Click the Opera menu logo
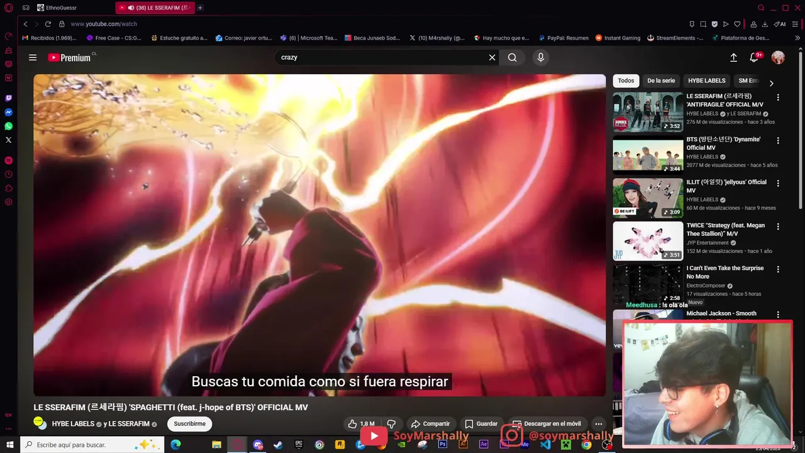The image size is (805, 453). point(8,8)
